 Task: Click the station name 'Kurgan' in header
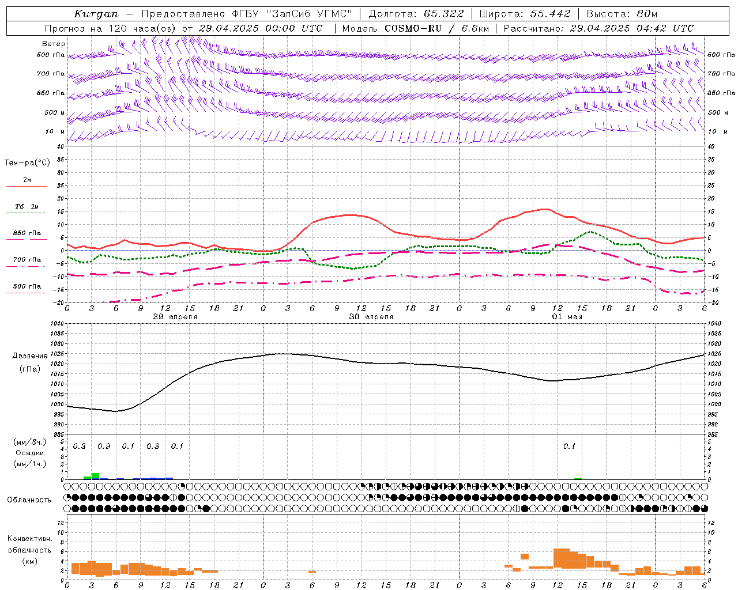(x=96, y=14)
